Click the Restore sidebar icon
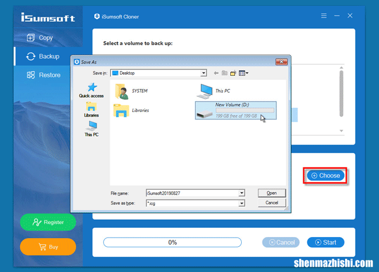 (x=30, y=75)
